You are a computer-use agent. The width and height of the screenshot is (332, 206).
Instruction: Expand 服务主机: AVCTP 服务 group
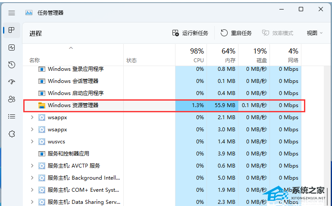pos(32,166)
